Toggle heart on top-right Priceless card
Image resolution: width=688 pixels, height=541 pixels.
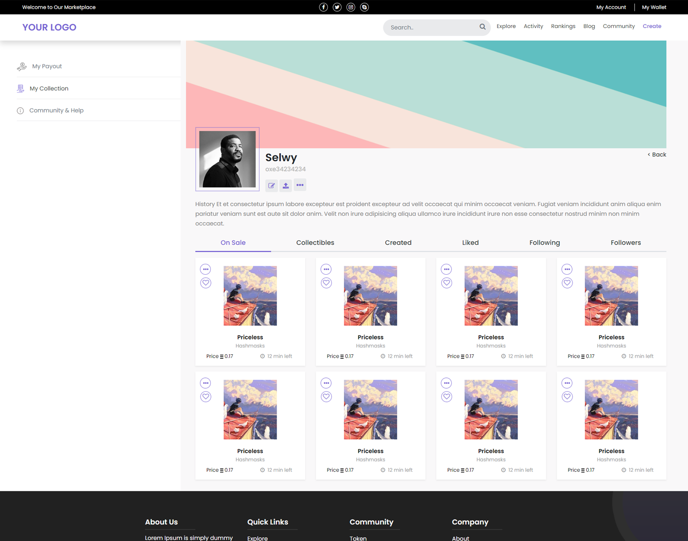click(x=567, y=283)
